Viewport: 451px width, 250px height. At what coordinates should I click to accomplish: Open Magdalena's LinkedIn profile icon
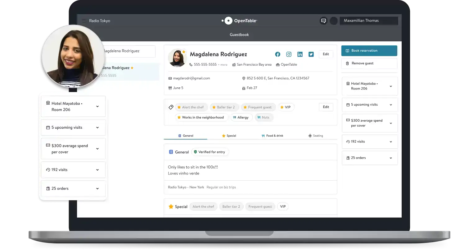300,54
